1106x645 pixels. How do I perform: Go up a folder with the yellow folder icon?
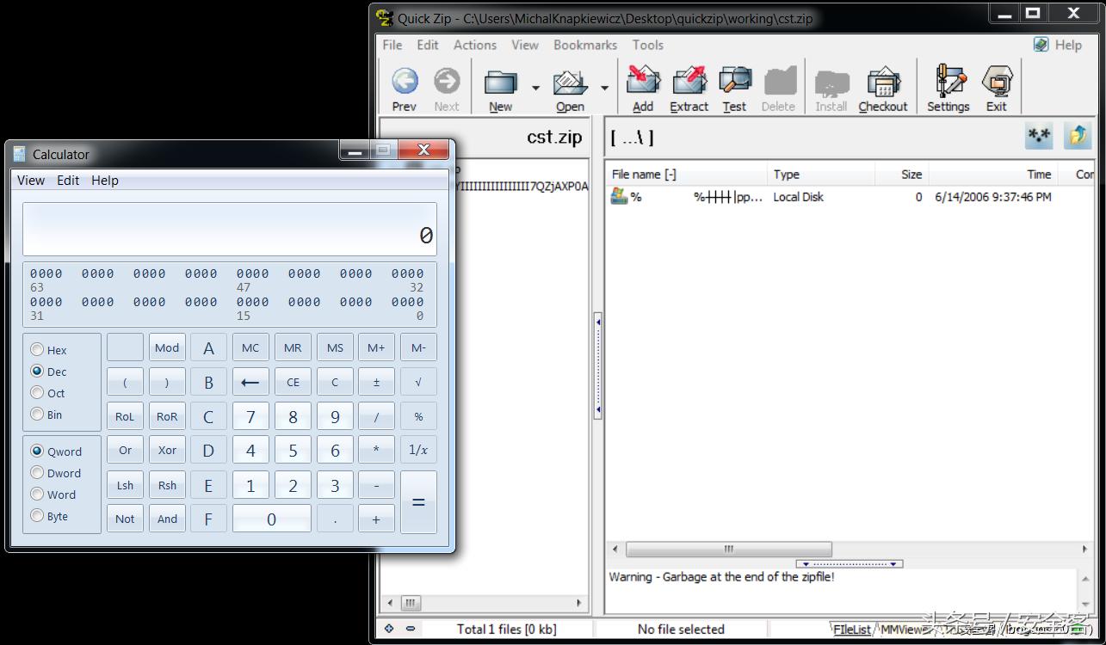point(1077,135)
